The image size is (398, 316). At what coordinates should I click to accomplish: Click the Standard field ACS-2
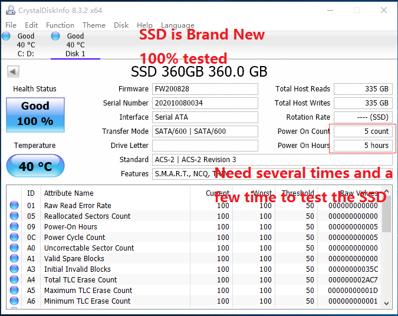272,160
